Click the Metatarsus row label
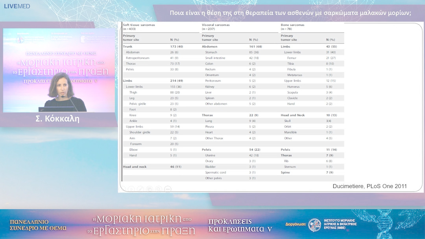Viewport: 425px width, 239px height. 295,75
